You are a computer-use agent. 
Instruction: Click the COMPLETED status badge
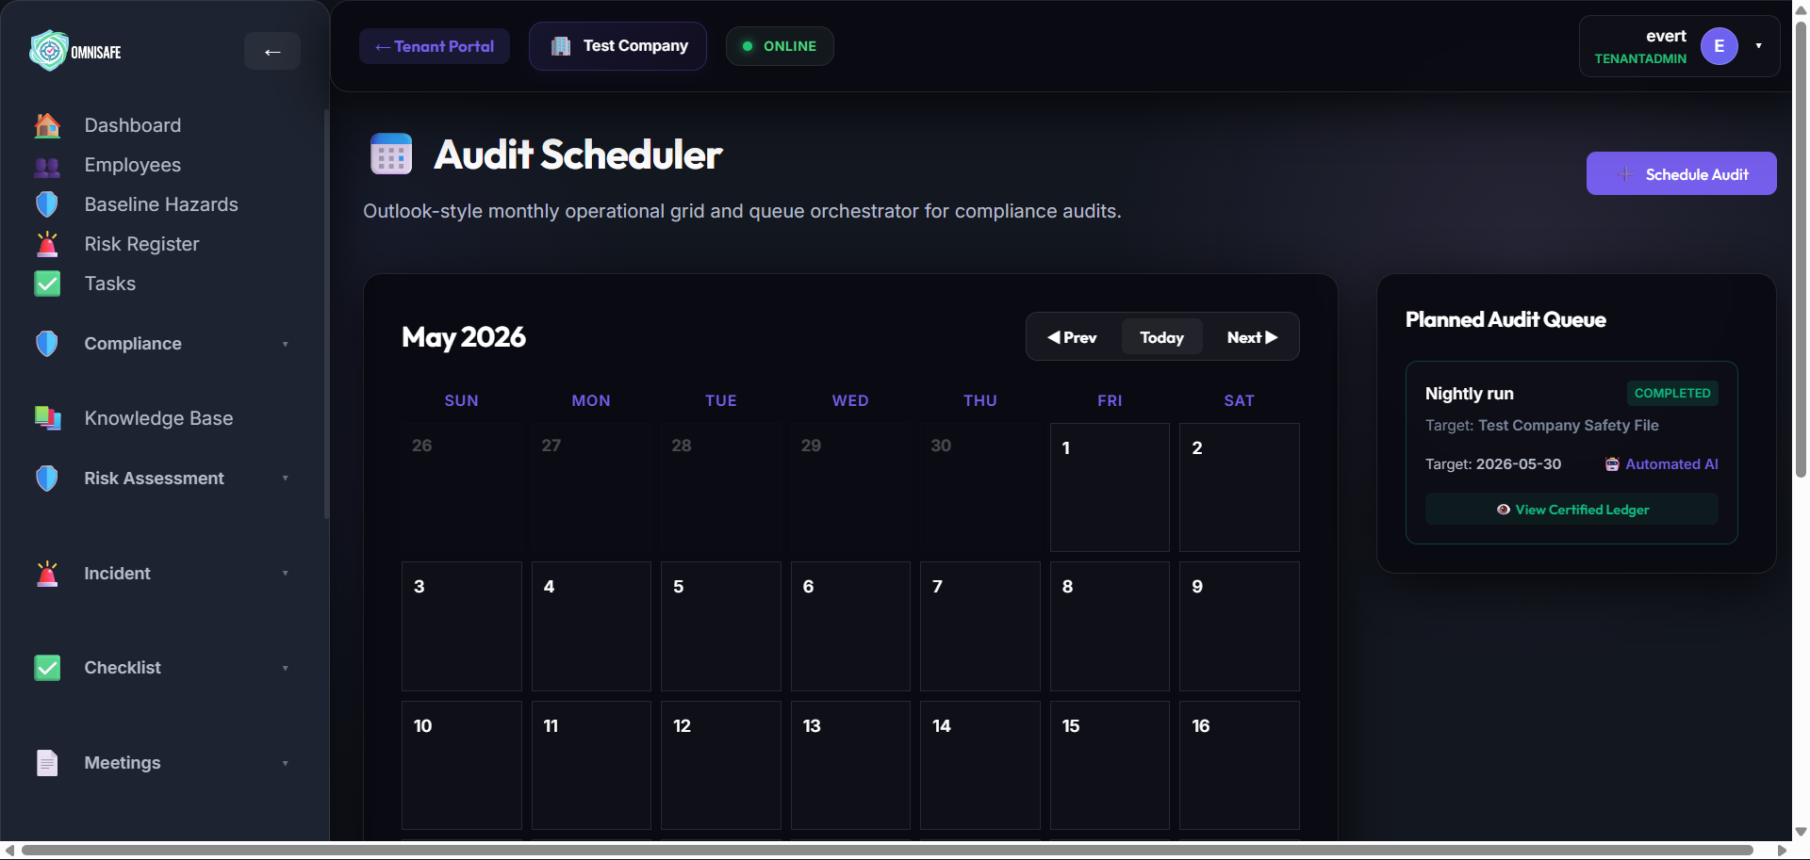pos(1672,393)
